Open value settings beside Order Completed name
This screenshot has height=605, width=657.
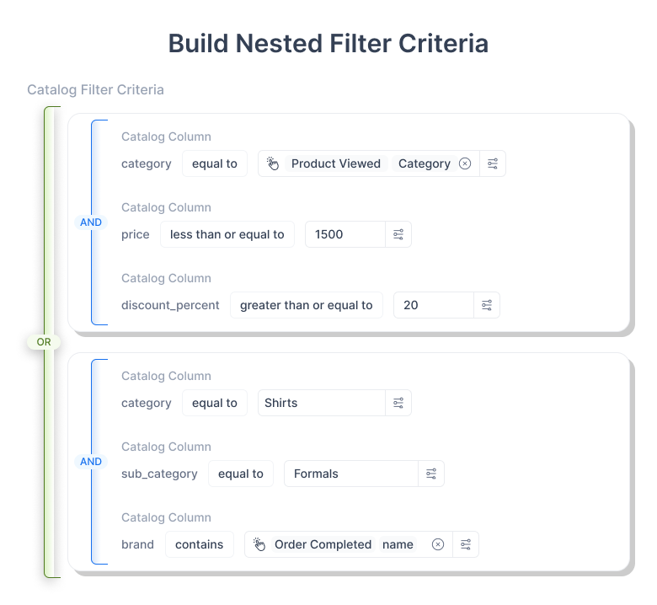[466, 544]
